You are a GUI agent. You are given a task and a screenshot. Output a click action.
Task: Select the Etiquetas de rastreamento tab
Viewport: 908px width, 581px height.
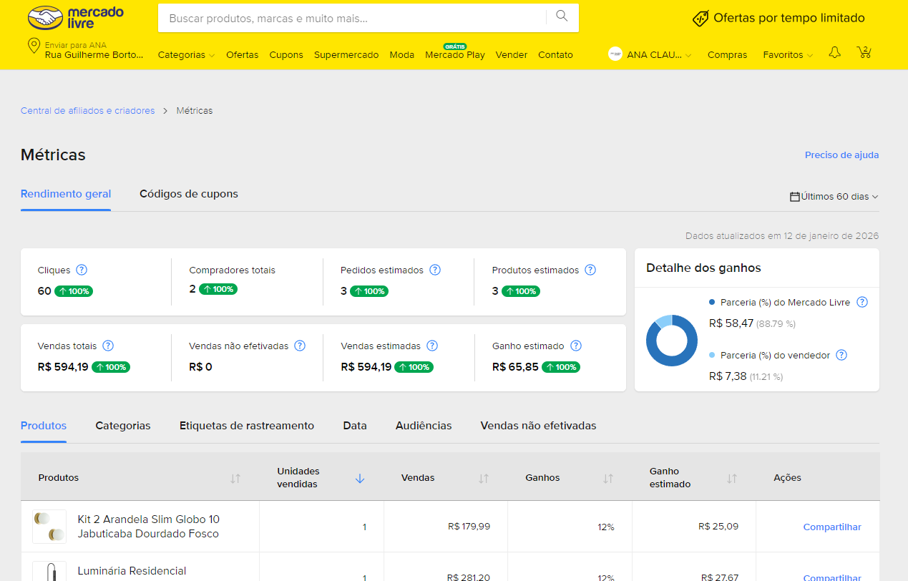tap(247, 426)
